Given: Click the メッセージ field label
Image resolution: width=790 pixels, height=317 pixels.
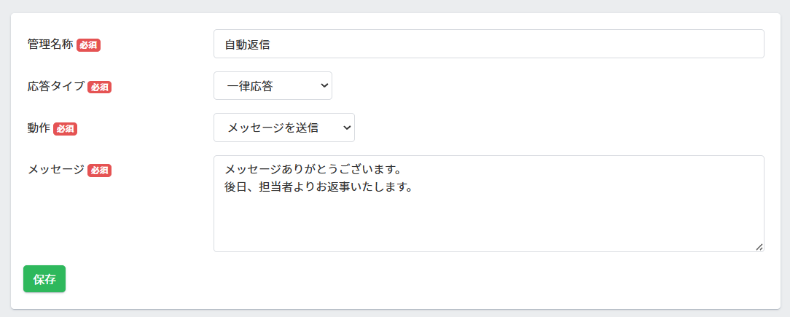Looking at the screenshot, I should click(56, 170).
